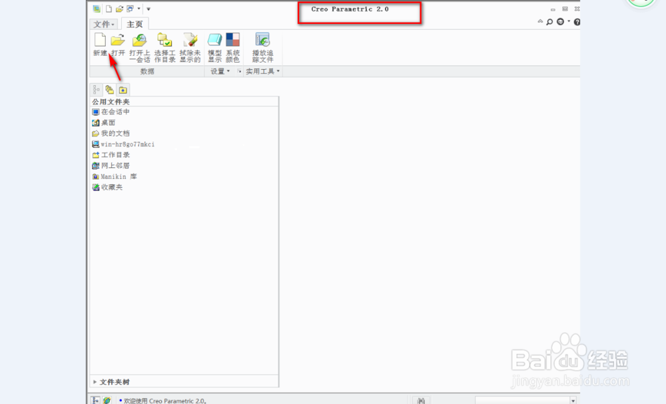Select the Manikin 库 library entry
The height and width of the screenshot is (404, 666).
point(115,176)
